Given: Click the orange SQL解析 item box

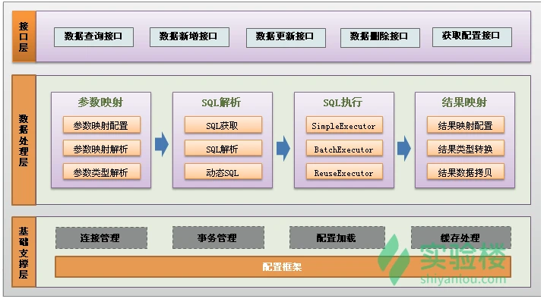Looking at the screenshot, I should [x=223, y=149].
